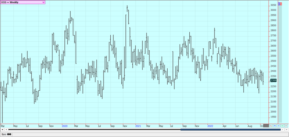Screen dimensions: 289x137
Task: Click the red horizontal compress icon
Action: tap(286, 126)
